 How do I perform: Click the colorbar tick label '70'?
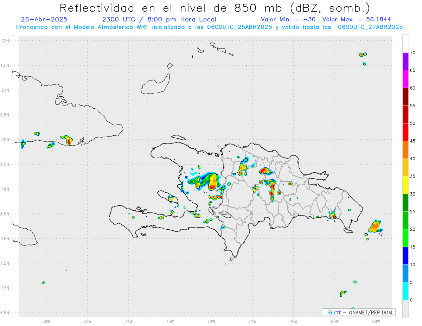[413, 53]
